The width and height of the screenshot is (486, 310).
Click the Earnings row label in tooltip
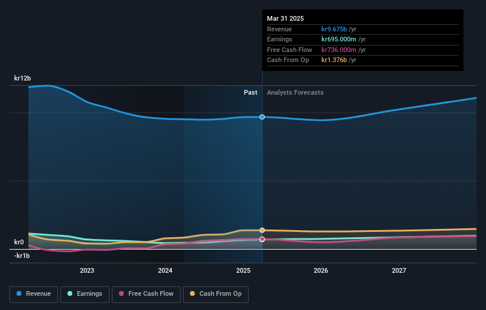[x=279, y=39]
